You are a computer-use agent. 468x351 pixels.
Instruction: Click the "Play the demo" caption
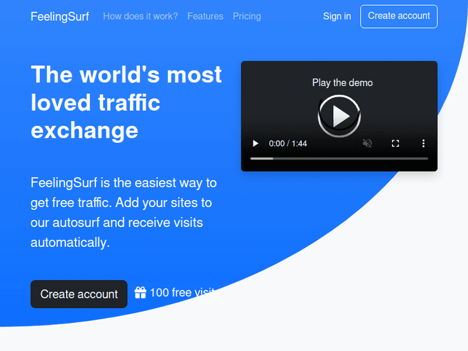[342, 82]
